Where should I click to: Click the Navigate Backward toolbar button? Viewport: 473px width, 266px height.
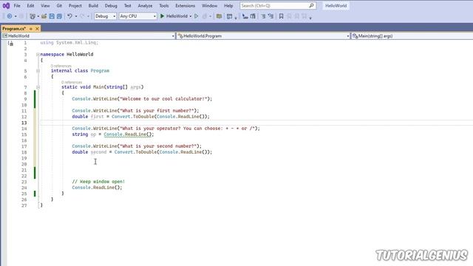coord(10,16)
